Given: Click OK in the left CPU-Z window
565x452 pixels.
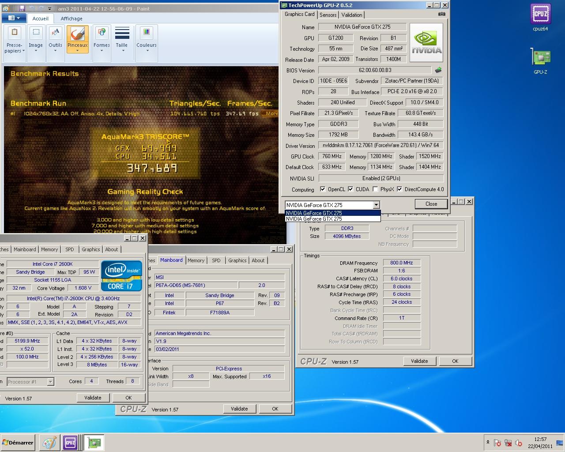Looking at the screenshot, I should point(128,398).
